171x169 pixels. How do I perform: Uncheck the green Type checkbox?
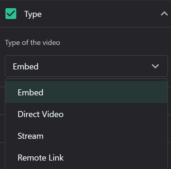click(x=11, y=14)
